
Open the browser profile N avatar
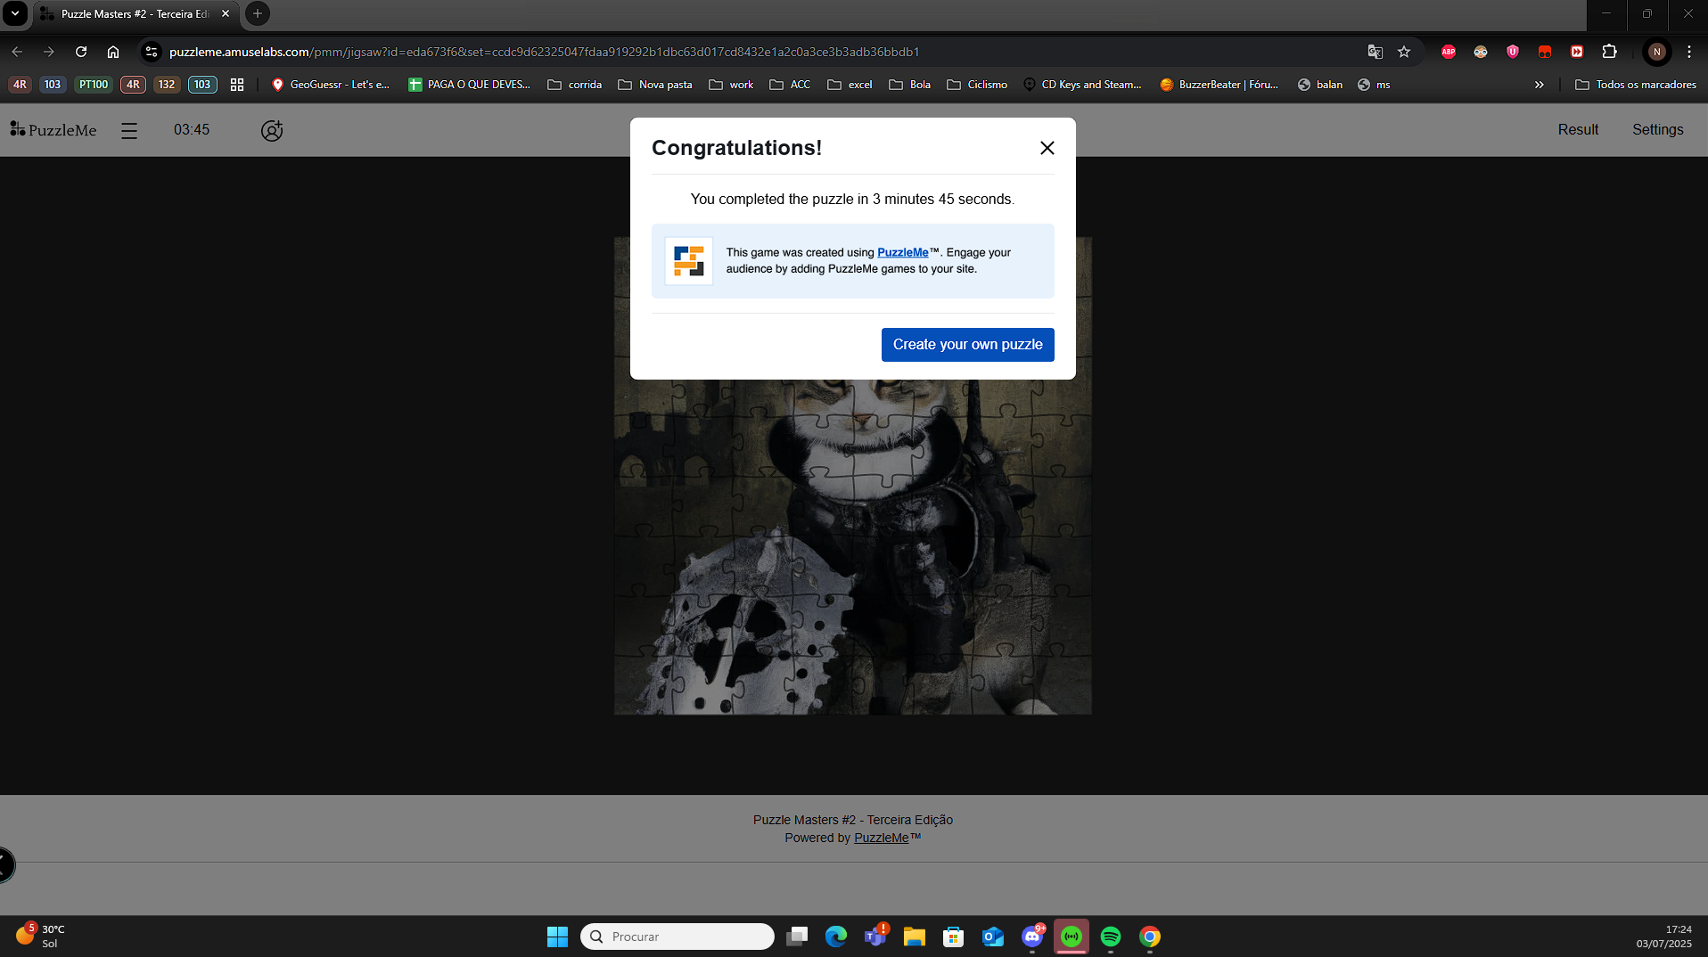(1656, 52)
